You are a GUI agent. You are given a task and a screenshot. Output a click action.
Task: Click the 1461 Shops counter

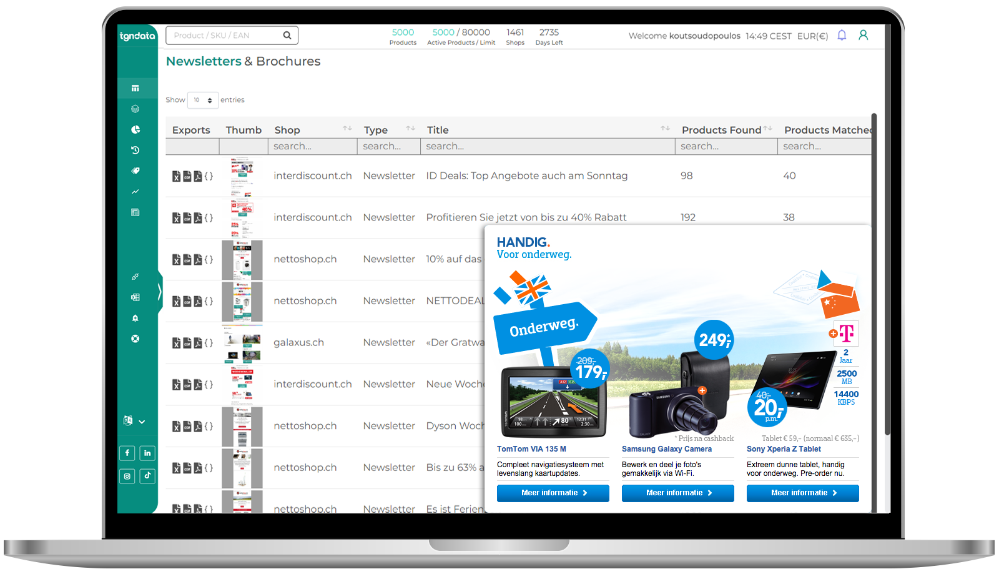tap(515, 37)
